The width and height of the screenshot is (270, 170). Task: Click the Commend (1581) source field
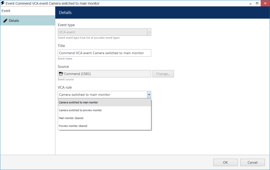click(104, 74)
